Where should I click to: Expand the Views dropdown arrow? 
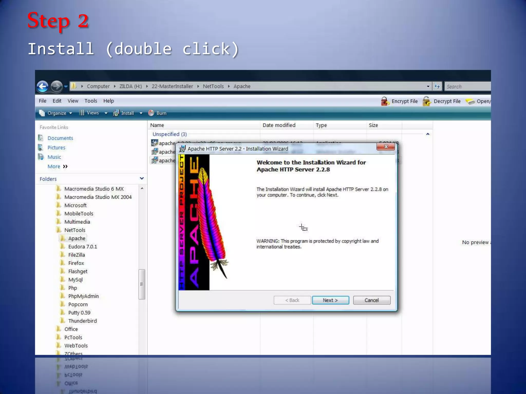pos(106,113)
